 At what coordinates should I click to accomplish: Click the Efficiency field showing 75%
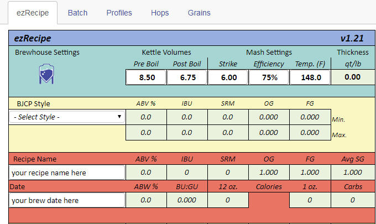269,77
